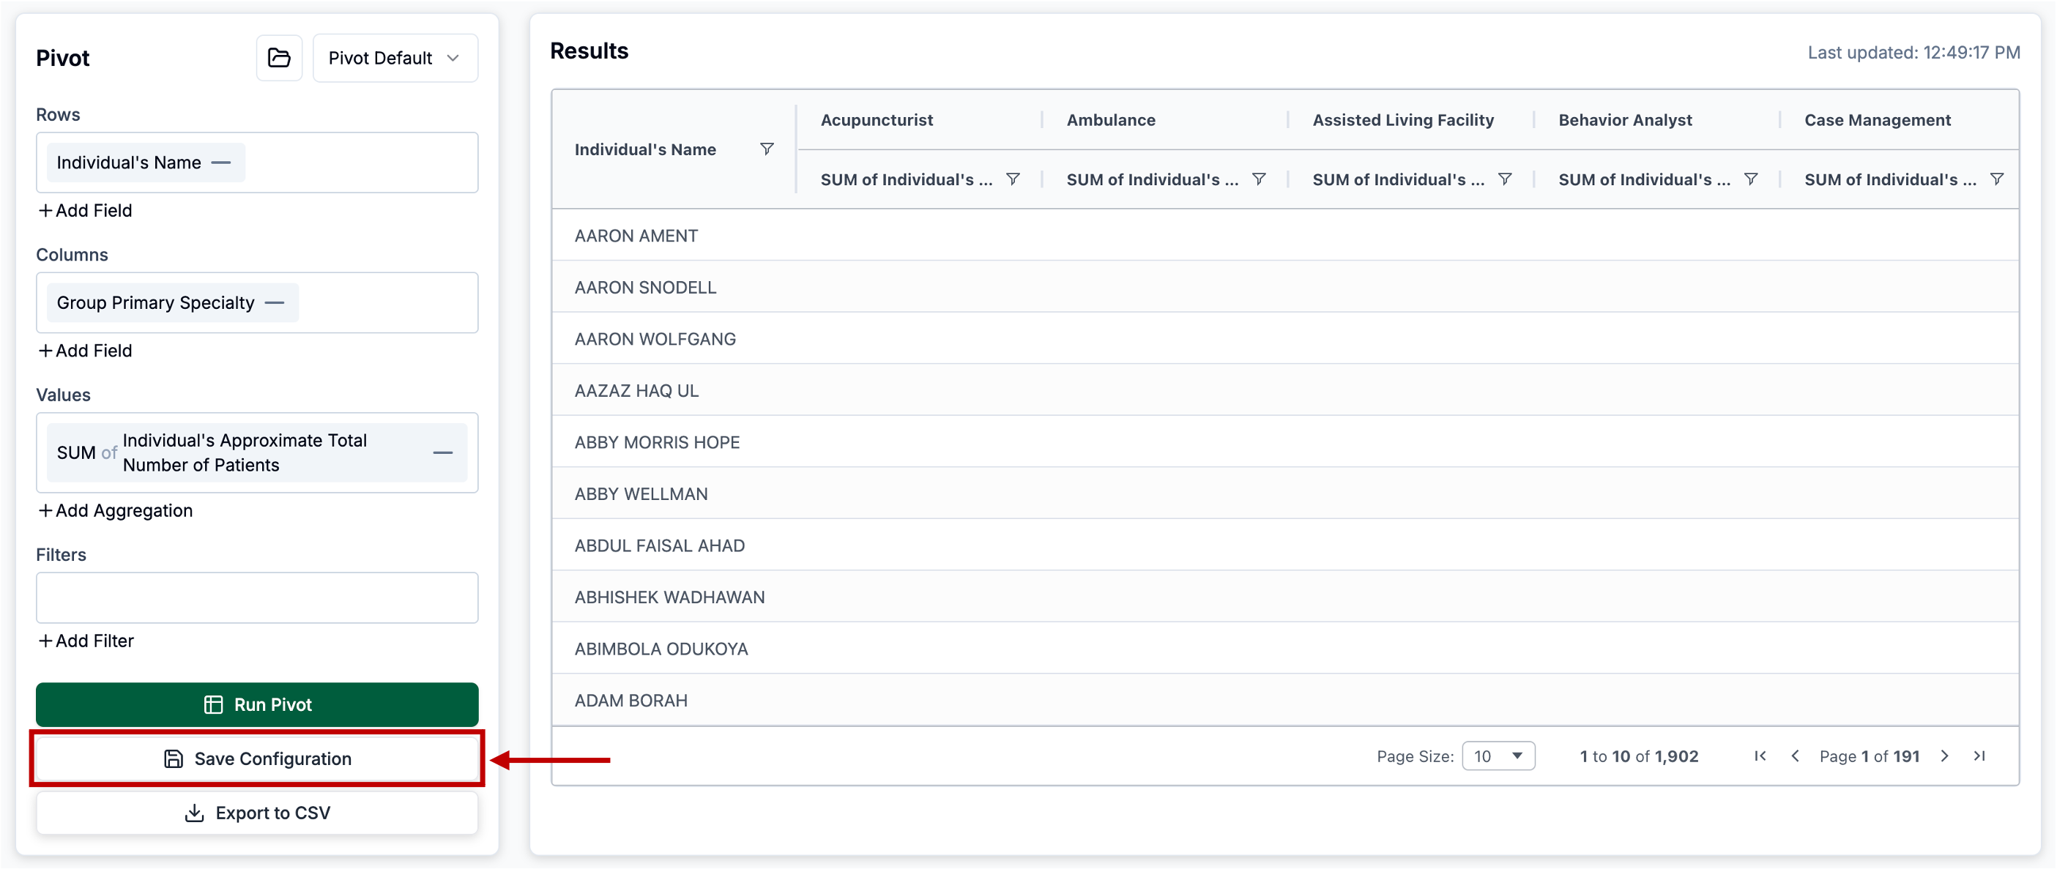Image resolution: width=2057 pixels, height=869 pixels.
Task: Click Add Field under Rows
Action: point(86,211)
